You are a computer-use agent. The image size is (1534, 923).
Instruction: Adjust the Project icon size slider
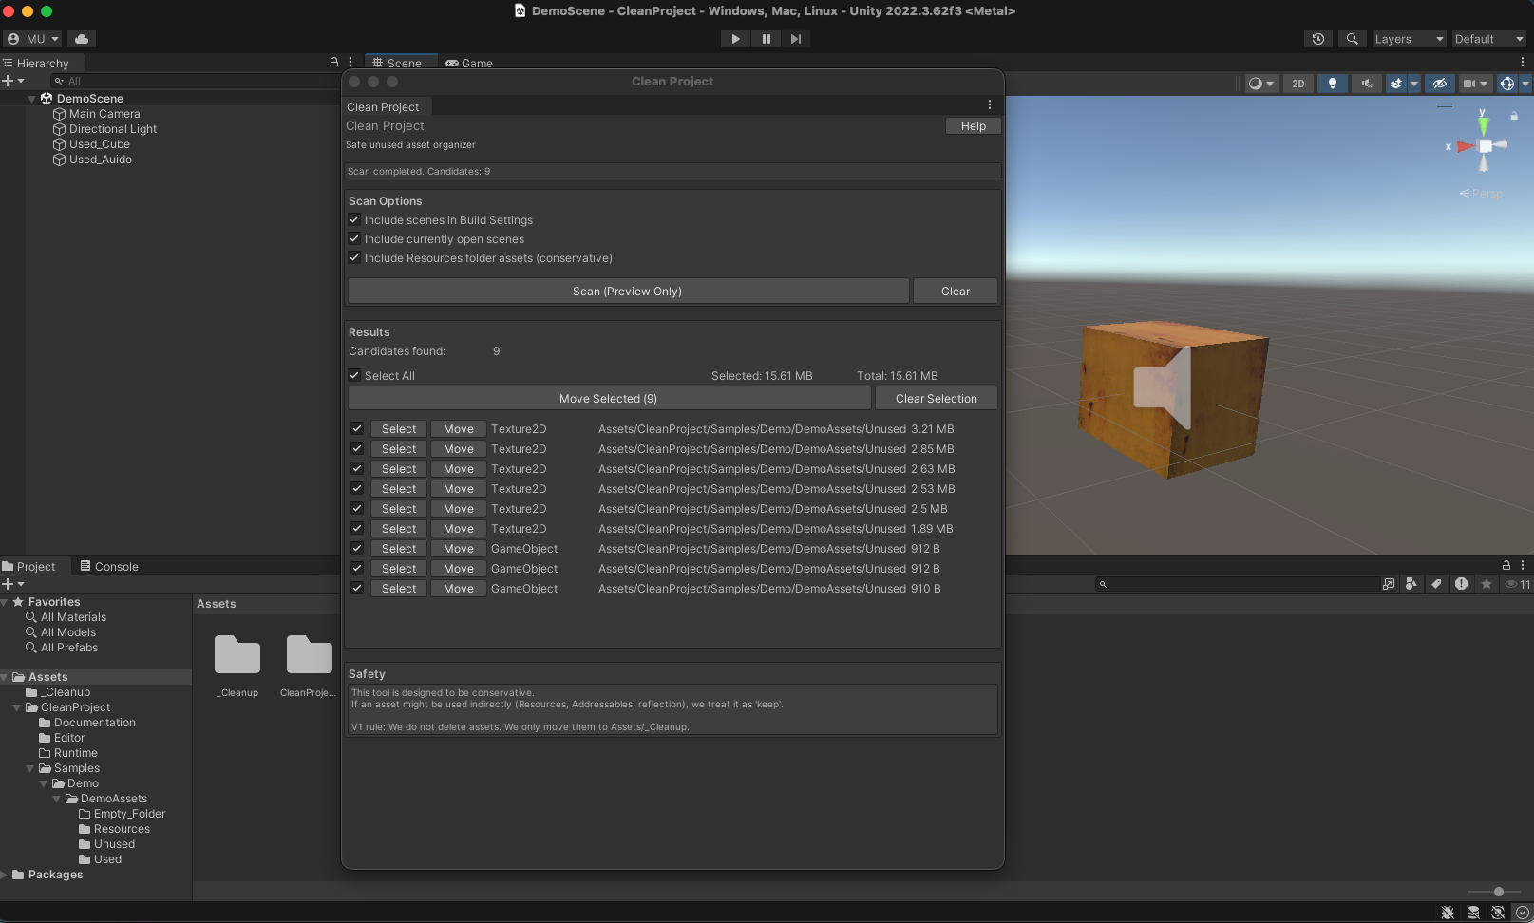pos(1498,892)
